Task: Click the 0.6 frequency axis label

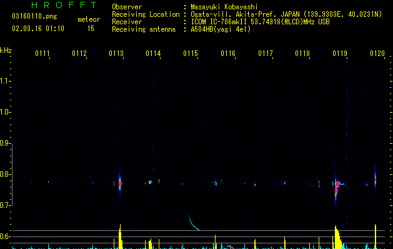Action: pos(5,237)
